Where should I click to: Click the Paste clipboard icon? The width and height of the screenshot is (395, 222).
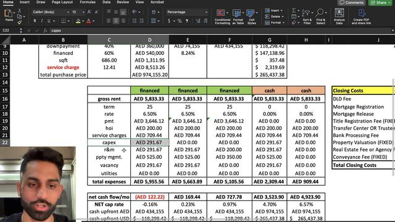8,14
